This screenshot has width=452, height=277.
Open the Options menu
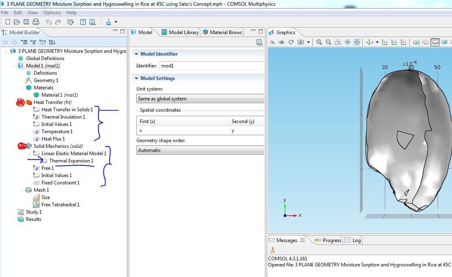click(x=52, y=13)
